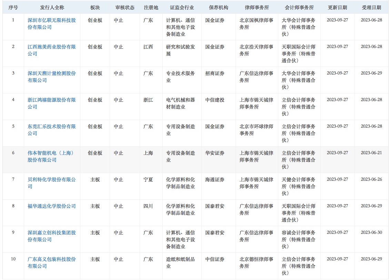Click the 板块 column header
The height and width of the screenshot is (280, 390).
(95, 8)
